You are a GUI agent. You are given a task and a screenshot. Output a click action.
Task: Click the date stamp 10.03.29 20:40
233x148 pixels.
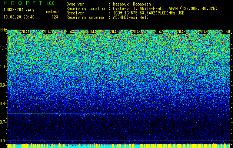coord(19,17)
